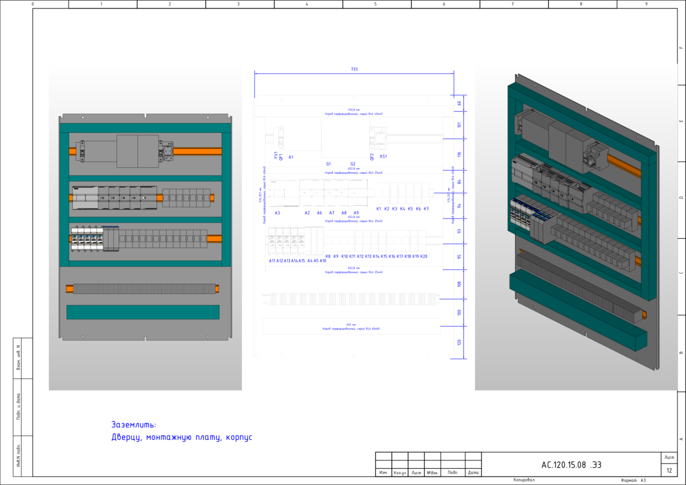Image resolution: width=686 pixels, height=485 pixels.
Task: Click the G2 power supply label
Action: pyautogui.click(x=353, y=164)
